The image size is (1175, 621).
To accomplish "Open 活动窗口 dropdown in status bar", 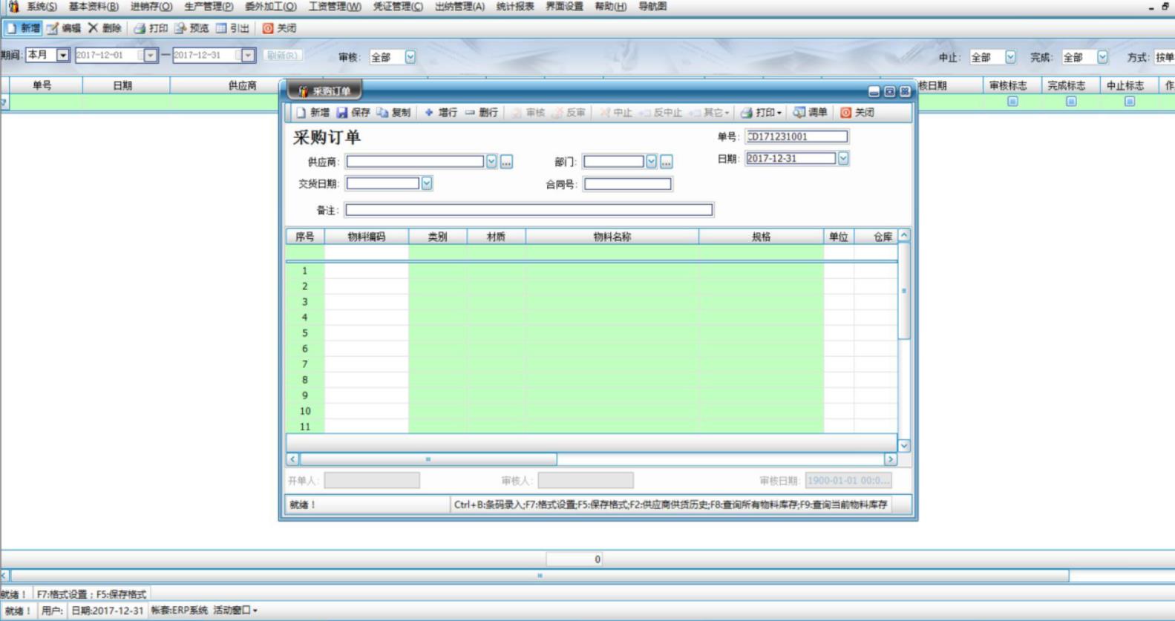I will click(235, 611).
